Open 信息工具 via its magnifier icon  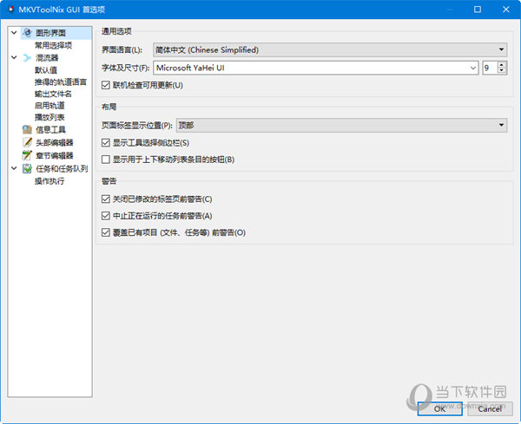[27, 130]
